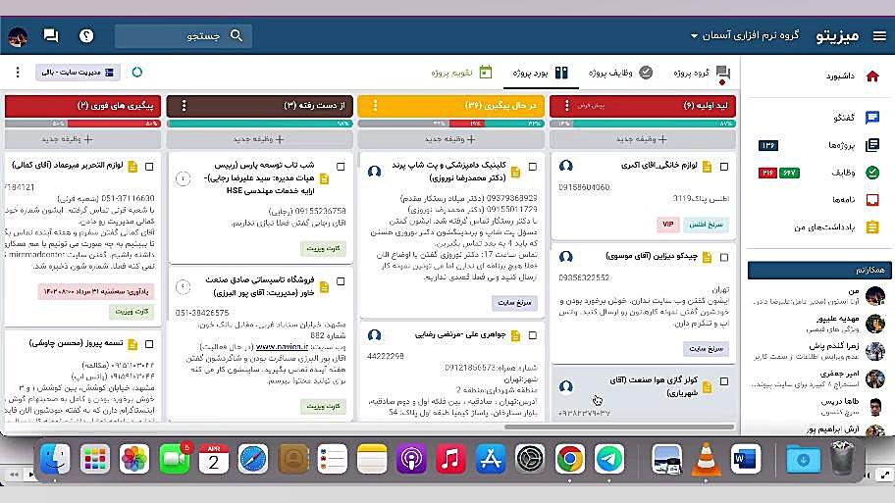
Task: Click the مدیریت سایت - بالی project button
Action: (78, 73)
